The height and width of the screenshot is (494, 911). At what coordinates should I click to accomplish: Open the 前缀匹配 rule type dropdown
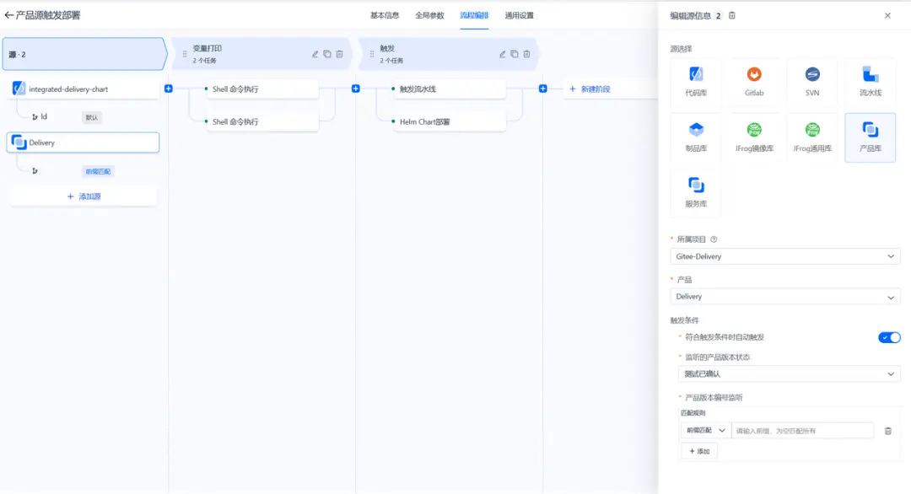tap(705, 430)
